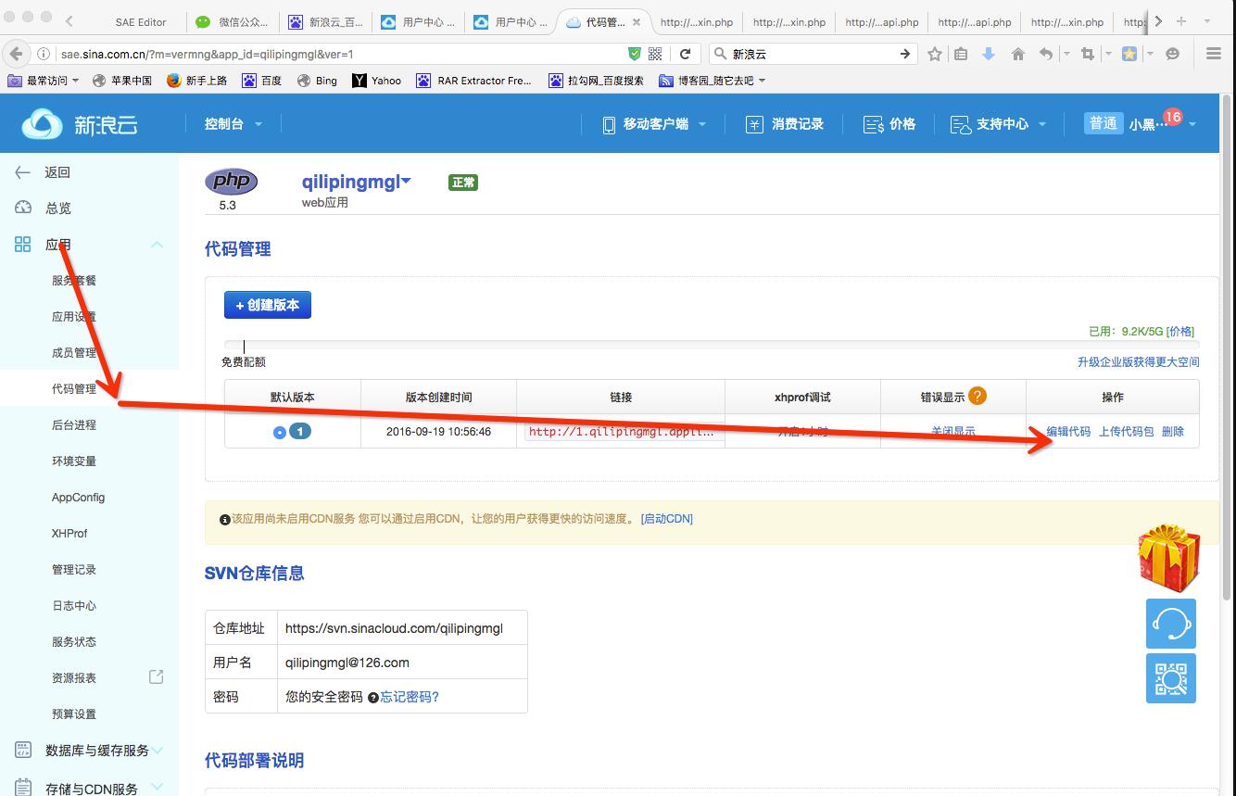Open the customer service headset icon
Image resolution: width=1236 pixels, height=796 pixels.
coord(1171,623)
